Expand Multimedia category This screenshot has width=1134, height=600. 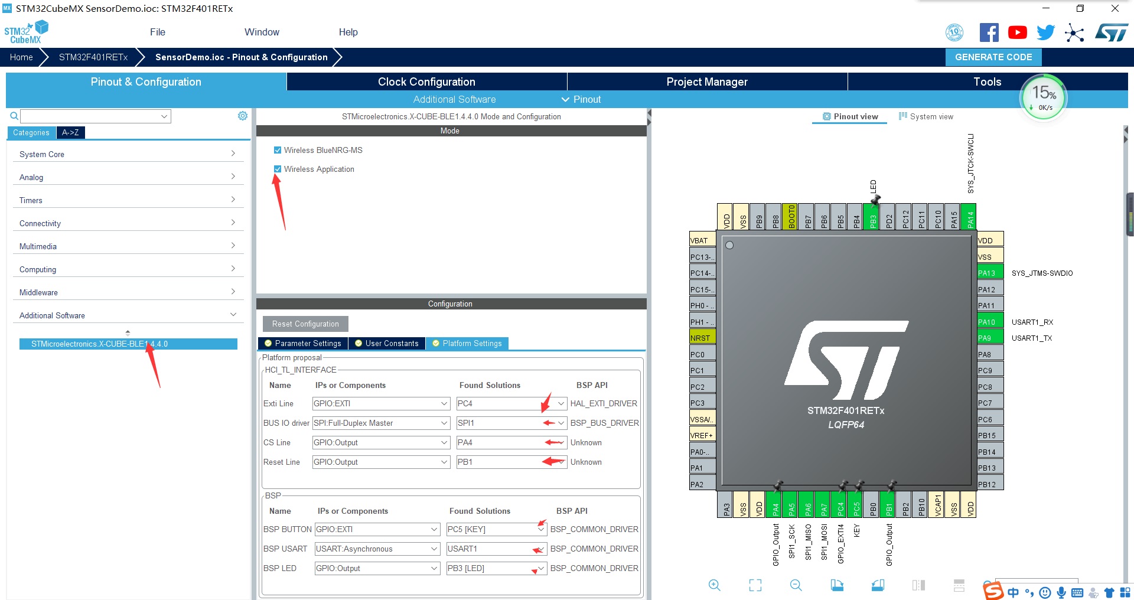128,246
